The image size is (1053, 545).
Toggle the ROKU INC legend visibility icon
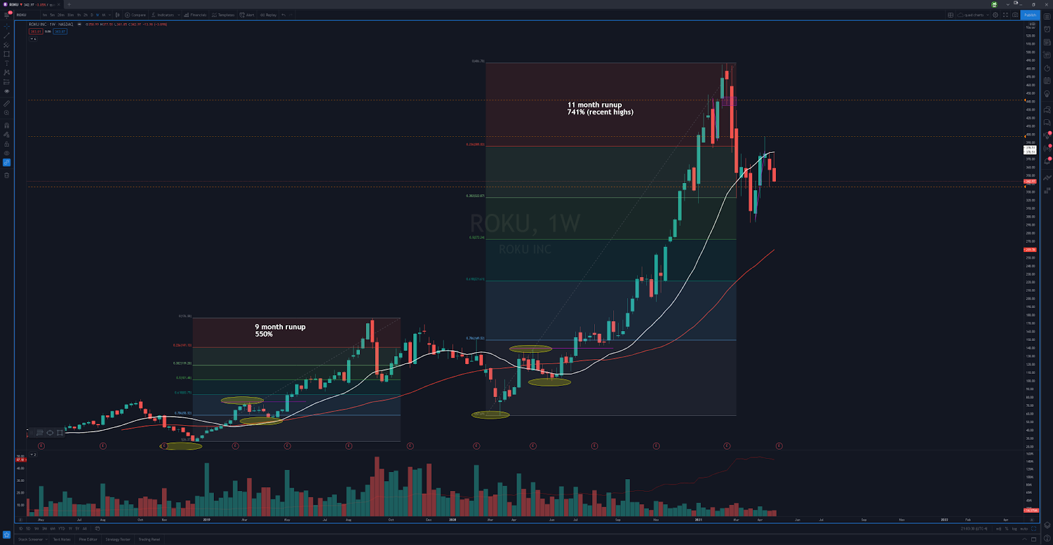[x=80, y=24]
